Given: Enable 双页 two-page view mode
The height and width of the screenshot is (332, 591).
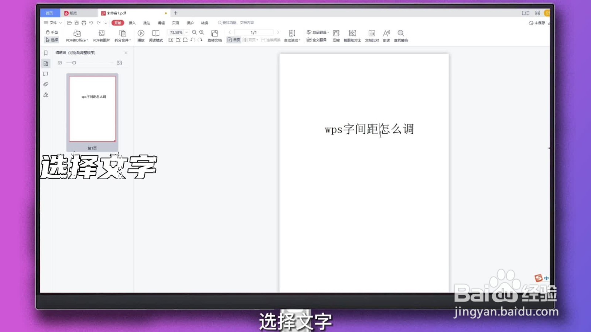Looking at the screenshot, I should coord(250,40).
